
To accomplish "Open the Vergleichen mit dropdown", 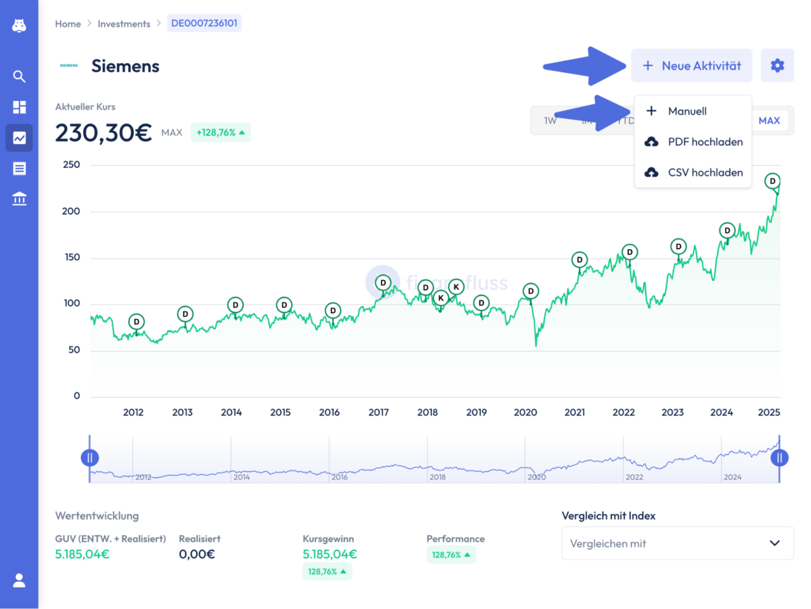I will click(677, 543).
